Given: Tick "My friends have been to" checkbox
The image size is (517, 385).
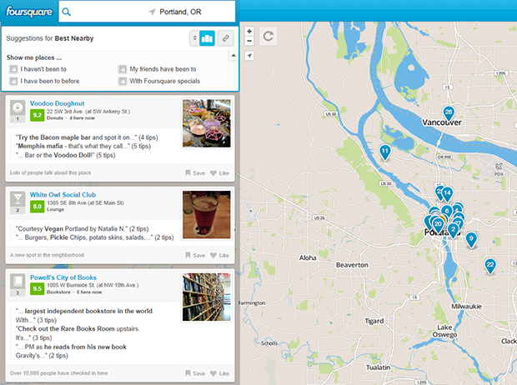Looking at the screenshot, I should [123, 69].
